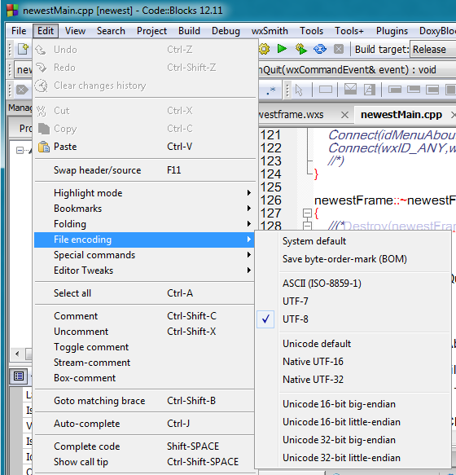Image resolution: width=456 pixels, height=475 pixels.
Task: Click Select all menu item
Action: click(144, 293)
